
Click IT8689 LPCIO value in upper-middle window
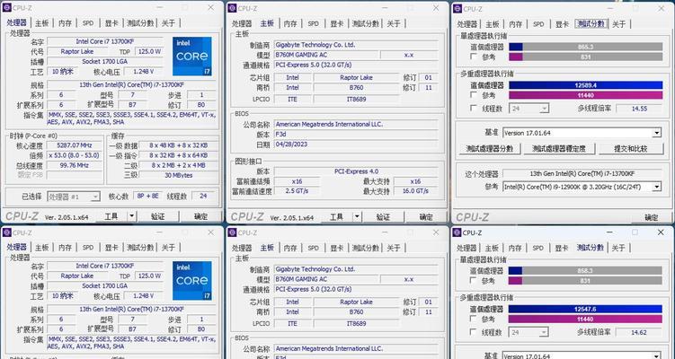(357, 98)
